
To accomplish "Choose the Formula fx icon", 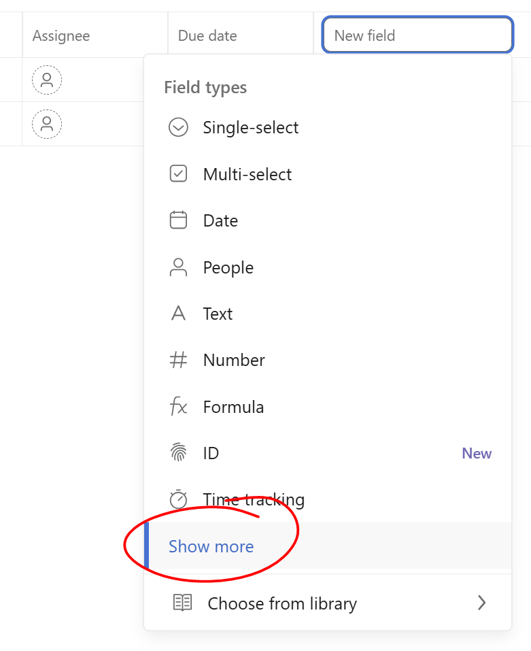I will [x=178, y=406].
